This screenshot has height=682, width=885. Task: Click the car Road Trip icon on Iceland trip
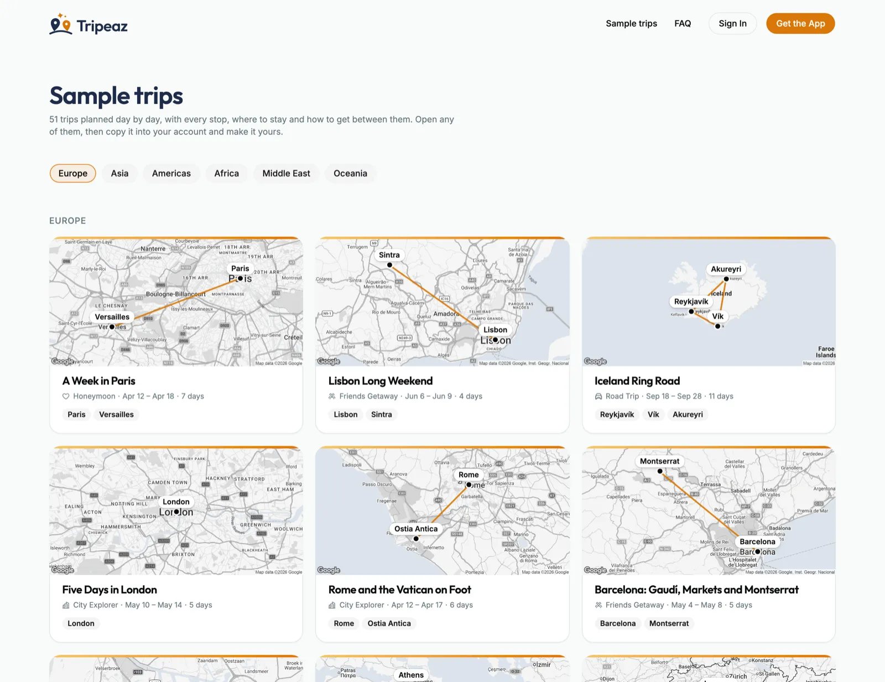598,397
